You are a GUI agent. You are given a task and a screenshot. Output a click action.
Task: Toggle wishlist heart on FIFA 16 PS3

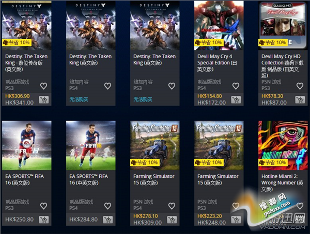pyautogui.click(x=44, y=206)
